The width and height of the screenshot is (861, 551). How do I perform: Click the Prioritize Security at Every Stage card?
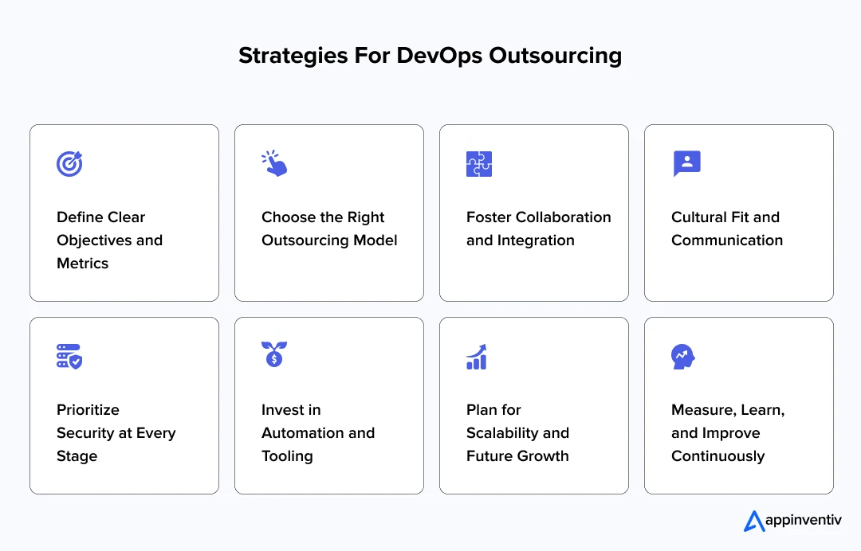(124, 404)
